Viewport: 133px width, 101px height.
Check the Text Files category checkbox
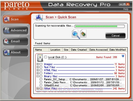[41, 67]
